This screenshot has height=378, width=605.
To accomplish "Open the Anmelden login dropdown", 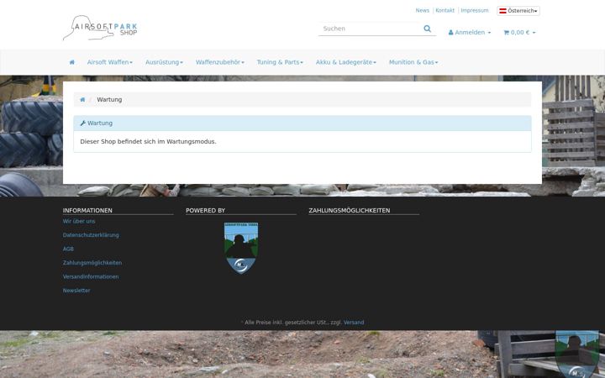I will click(x=470, y=33).
